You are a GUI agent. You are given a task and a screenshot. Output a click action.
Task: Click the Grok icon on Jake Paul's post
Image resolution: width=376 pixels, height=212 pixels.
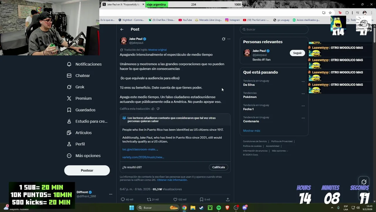click(224, 39)
